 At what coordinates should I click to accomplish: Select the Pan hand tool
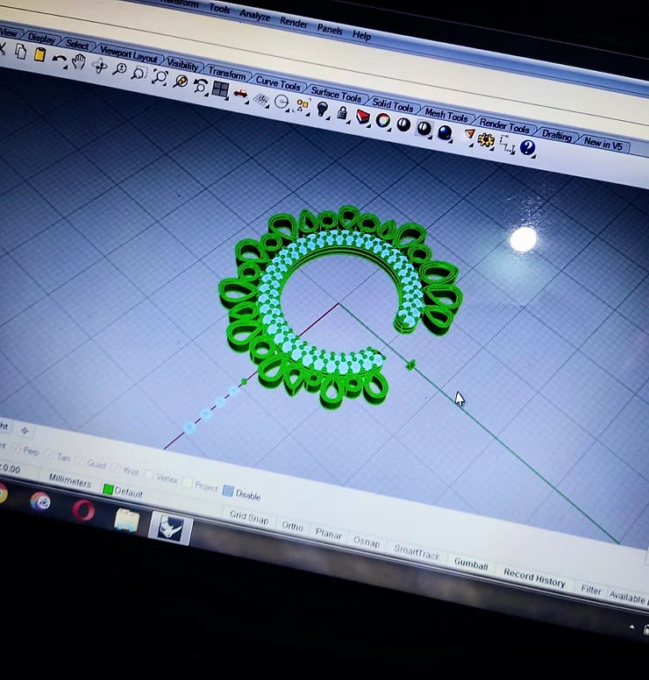point(79,61)
